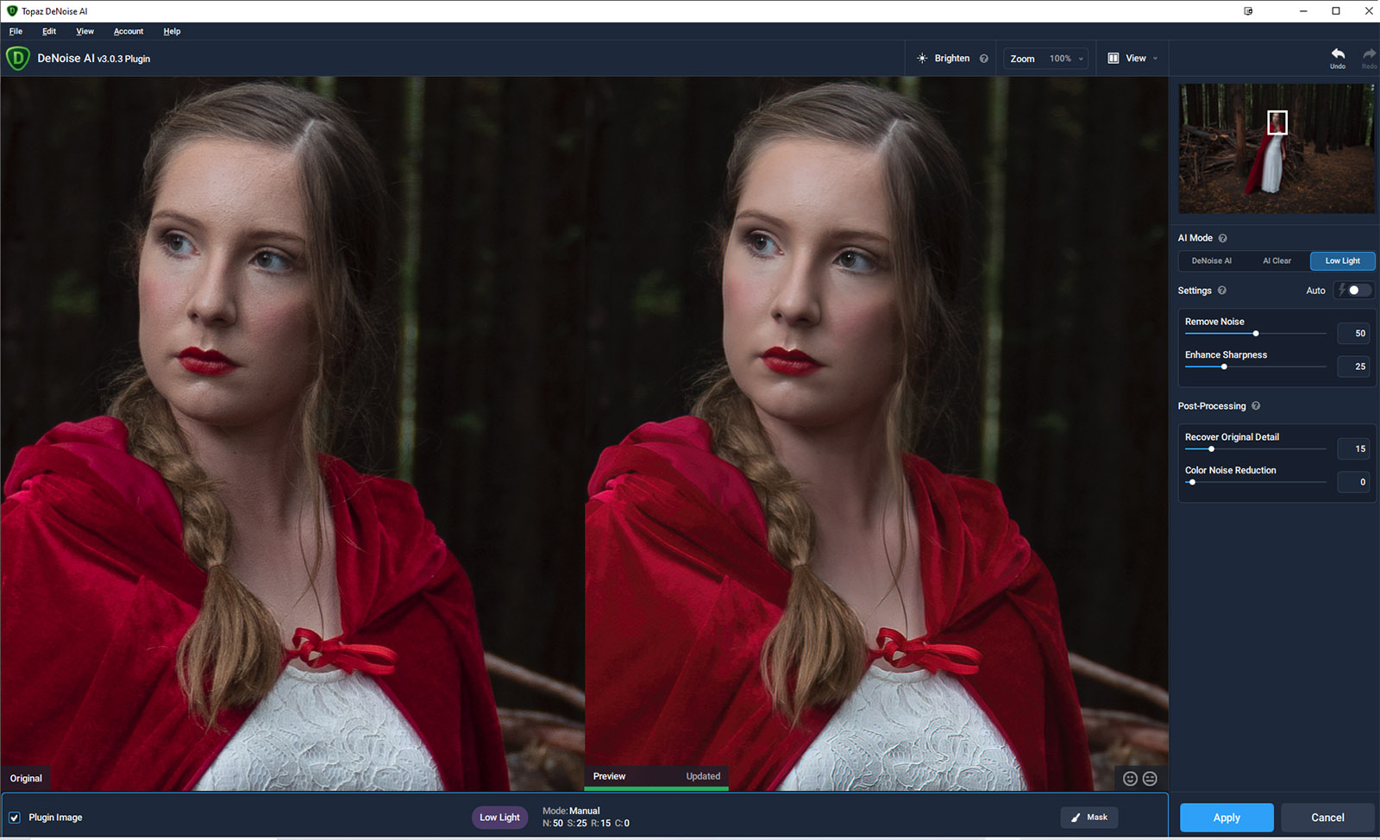
Task: Uncheck the Plugin Image checkbox
Action: (x=15, y=818)
